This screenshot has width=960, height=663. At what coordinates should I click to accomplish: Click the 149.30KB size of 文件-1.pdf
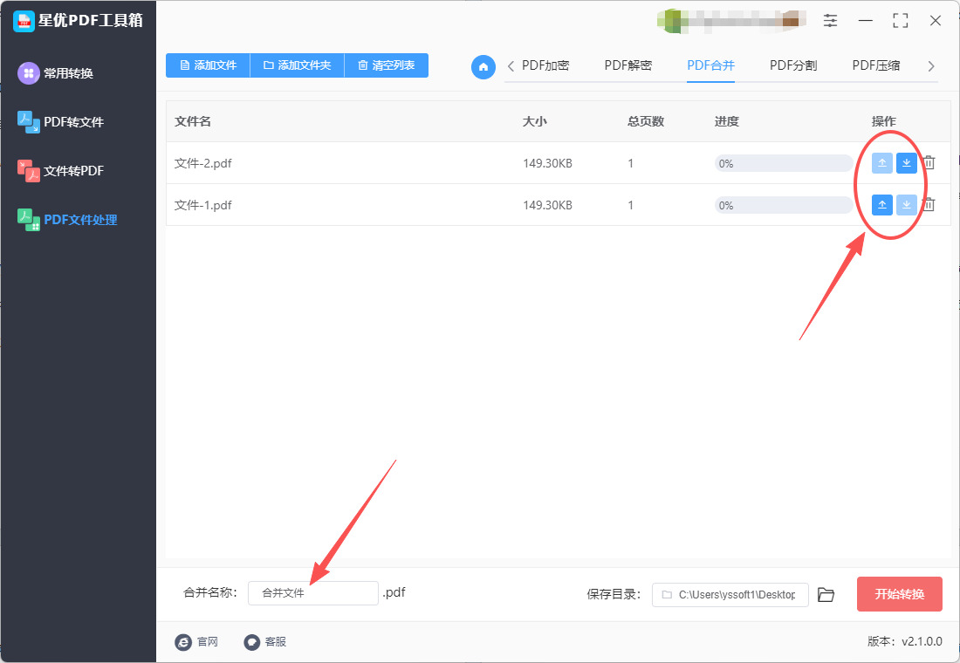(x=547, y=205)
